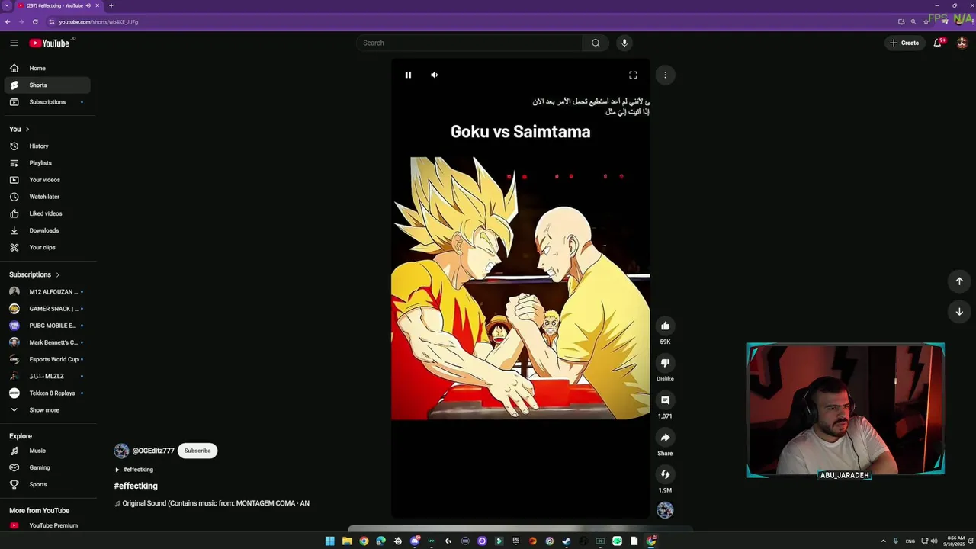Image resolution: width=976 pixels, height=549 pixels.
Task: Select the #effectking YouTube browser tab
Action: 59,5
